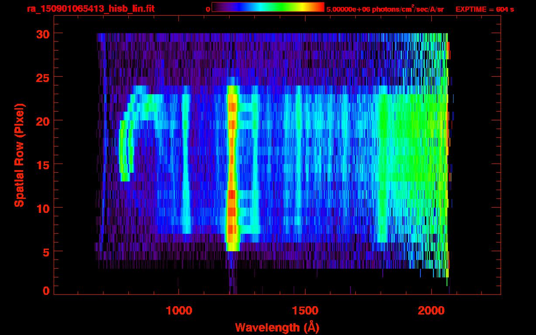The height and width of the screenshot is (335, 536).
Task: Click the x-axis tick label 2000
Action: [431, 310]
